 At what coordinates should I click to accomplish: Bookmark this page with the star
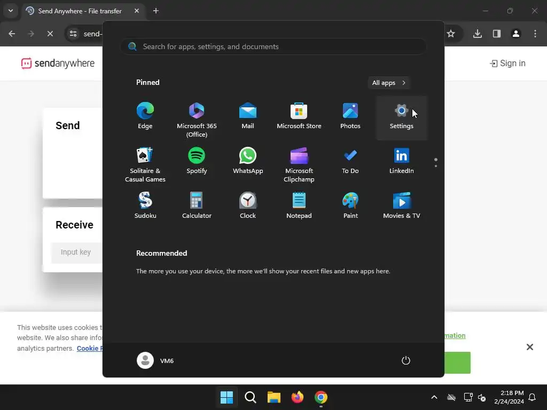pos(451,34)
